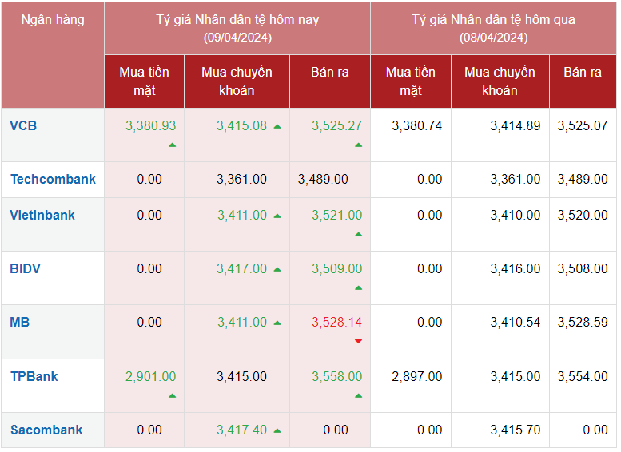
Task: Click the green arrow under Vietinbank 3,521.00
Action: [x=358, y=235]
